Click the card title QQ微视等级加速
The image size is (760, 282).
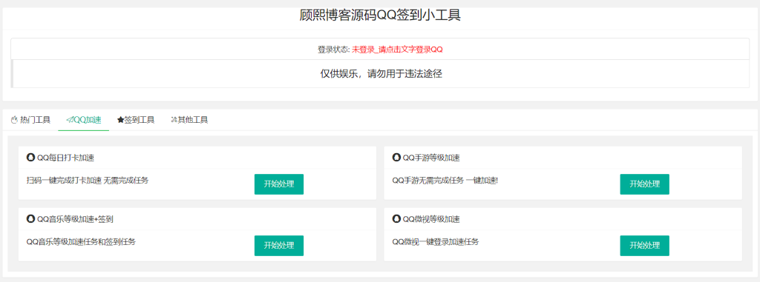coord(431,220)
